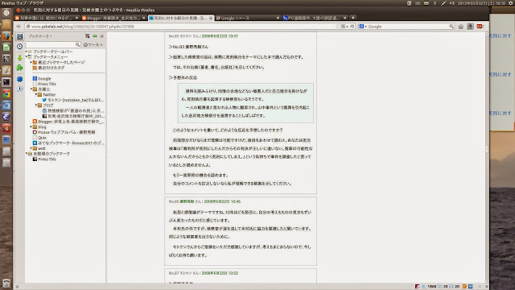Collapse the ブックマークメニュー tree folder

pyautogui.click(x=27, y=57)
